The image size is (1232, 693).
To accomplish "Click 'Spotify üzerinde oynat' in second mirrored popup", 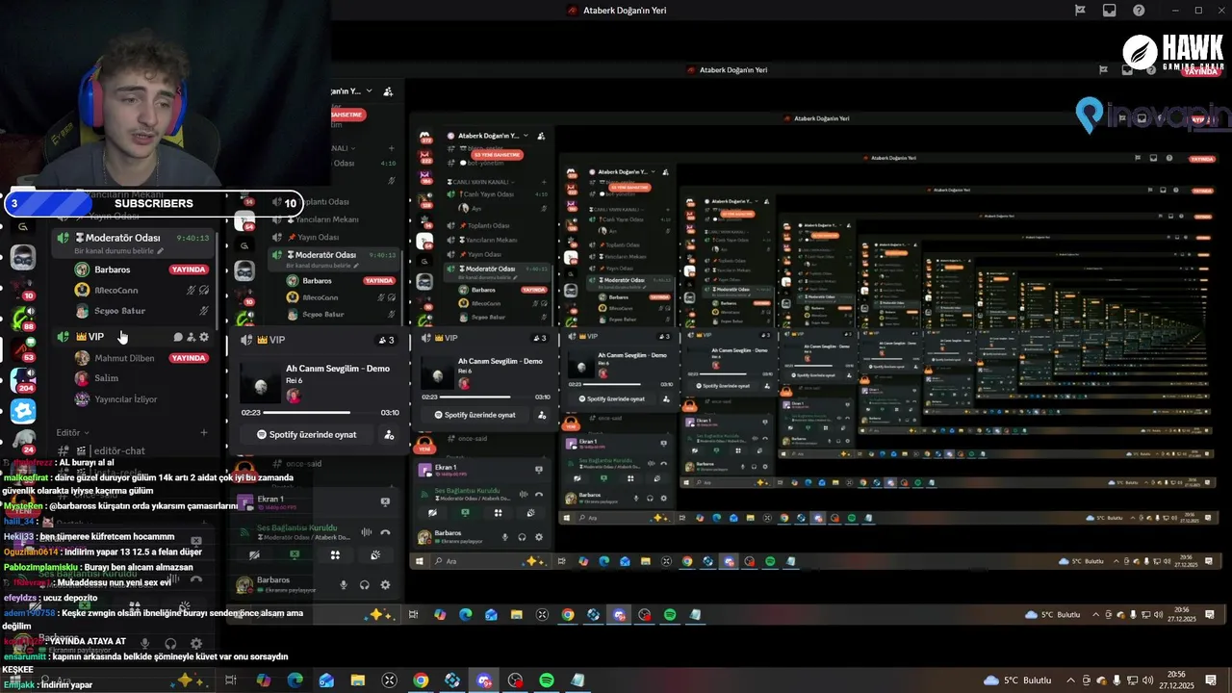I will (475, 415).
